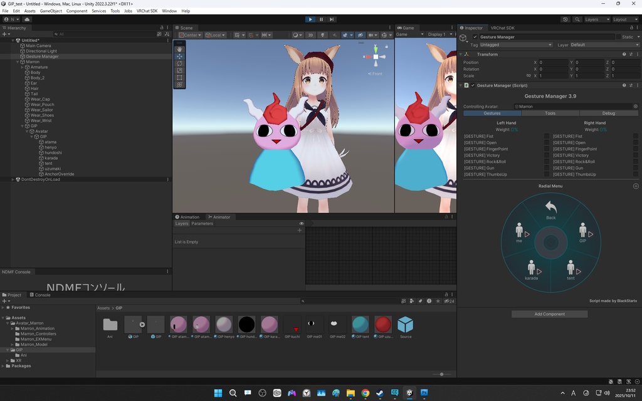Select the Rect Transform tool

[x=179, y=77]
